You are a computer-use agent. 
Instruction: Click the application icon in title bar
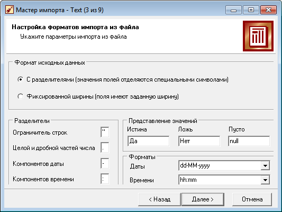point(10,10)
